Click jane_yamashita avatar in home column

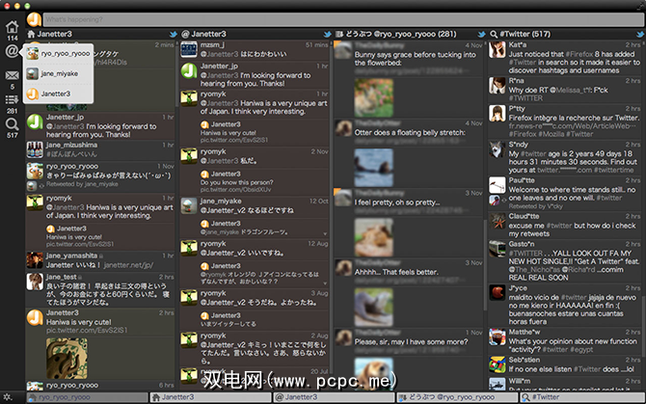[35, 260]
